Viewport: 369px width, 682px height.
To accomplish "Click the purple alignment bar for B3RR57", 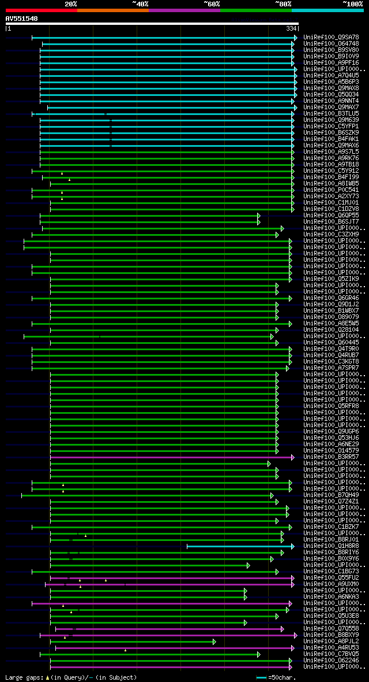I will [172, 457].
